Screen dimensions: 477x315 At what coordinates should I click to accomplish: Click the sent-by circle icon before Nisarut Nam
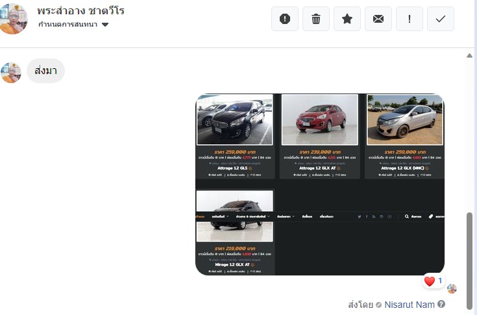tap(378, 305)
